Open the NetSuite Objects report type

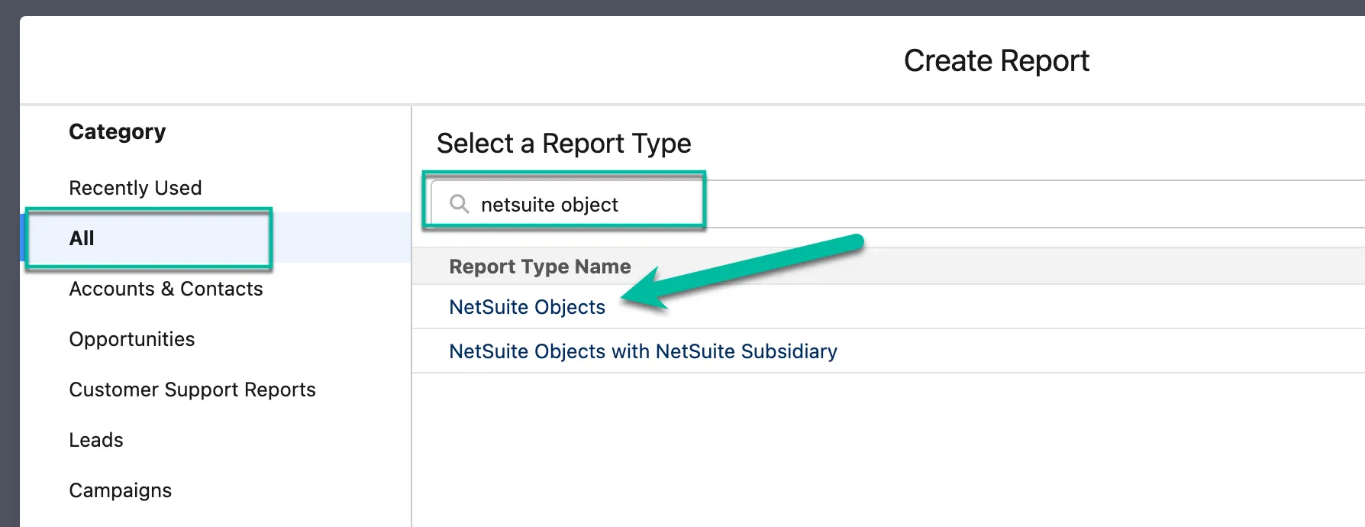click(x=528, y=307)
